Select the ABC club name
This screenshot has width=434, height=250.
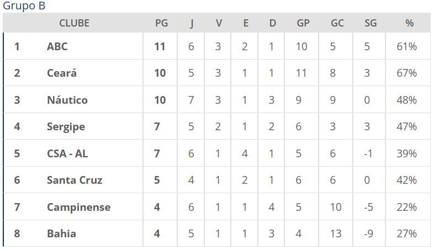tap(57, 46)
